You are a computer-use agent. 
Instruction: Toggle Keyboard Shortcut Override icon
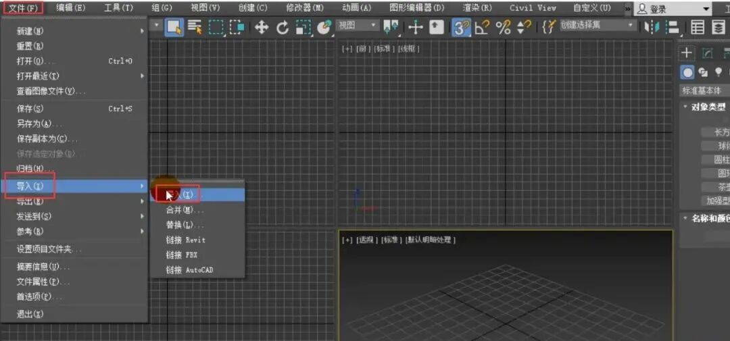(436, 28)
